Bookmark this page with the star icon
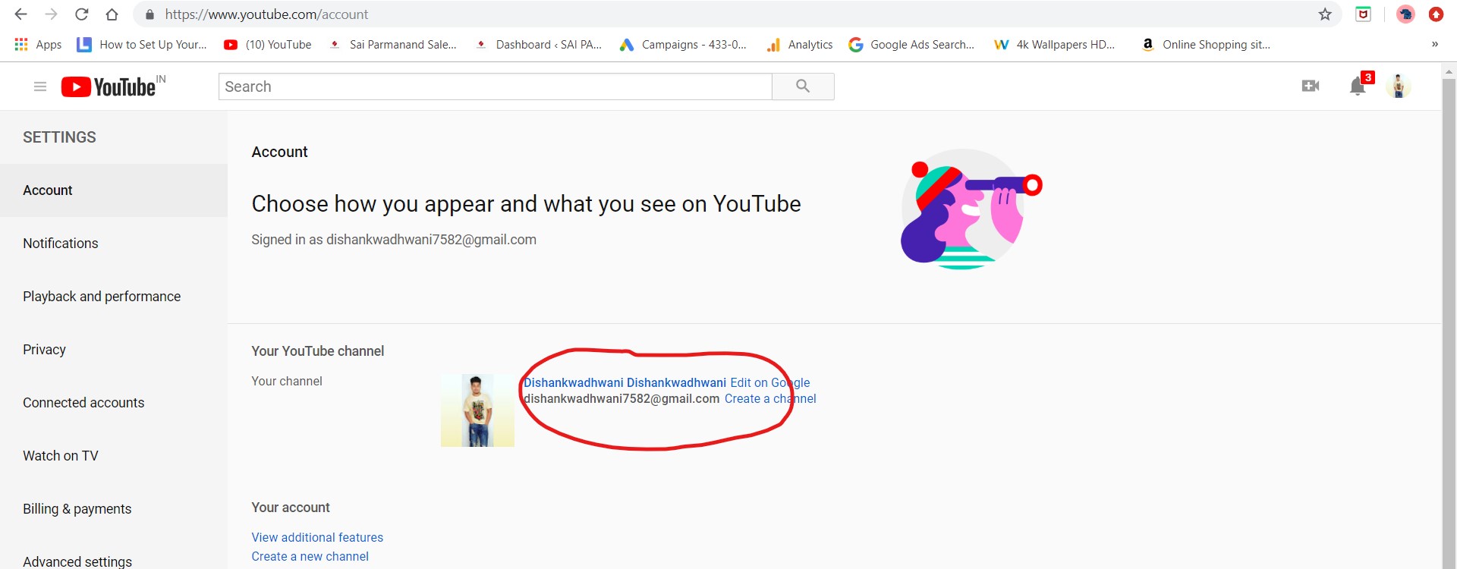The image size is (1457, 569). [x=1325, y=14]
